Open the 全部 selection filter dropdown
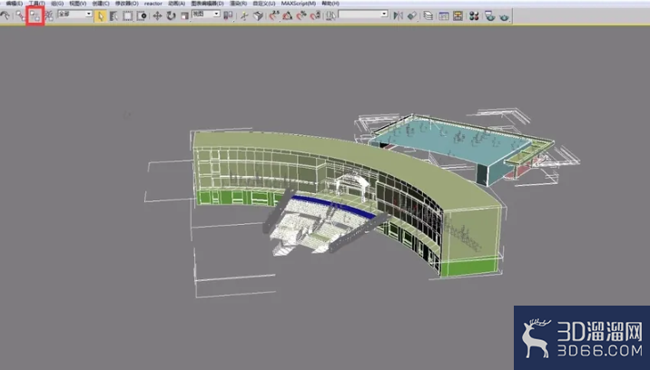 point(75,15)
